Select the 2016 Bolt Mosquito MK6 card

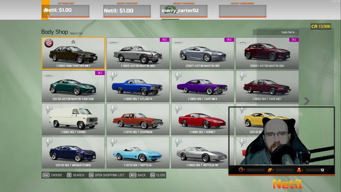coord(73,153)
